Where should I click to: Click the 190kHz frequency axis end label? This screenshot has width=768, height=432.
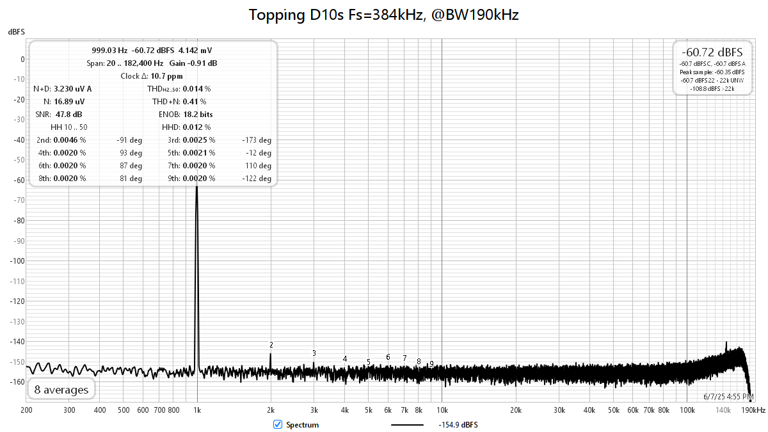click(x=753, y=410)
